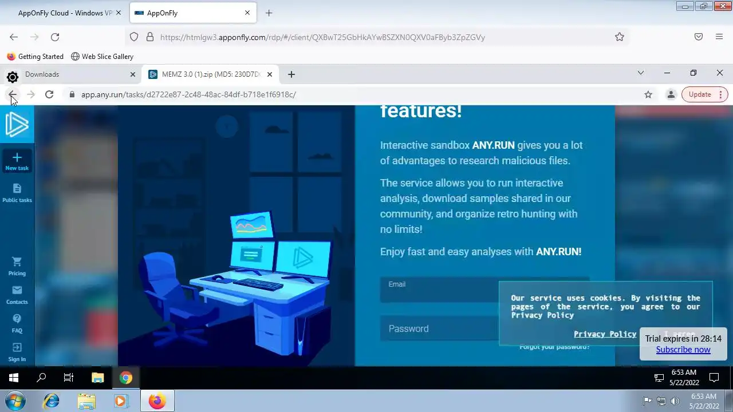Start a New task in the sidebar
This screenshot has width=733, height=412.
point(17,162)
